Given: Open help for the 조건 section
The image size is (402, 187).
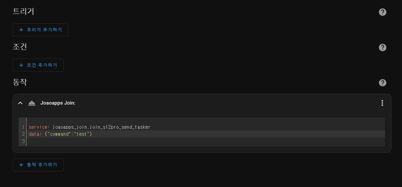Looking at the screenshot, I should pos(382,47).
